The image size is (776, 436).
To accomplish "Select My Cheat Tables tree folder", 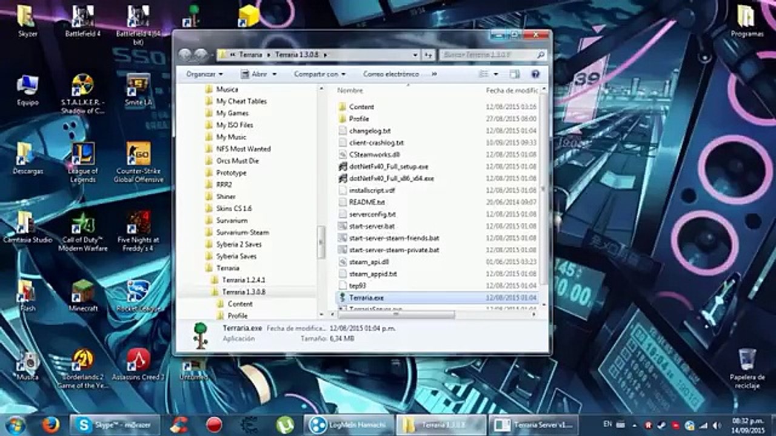I will tap(241, 101).
